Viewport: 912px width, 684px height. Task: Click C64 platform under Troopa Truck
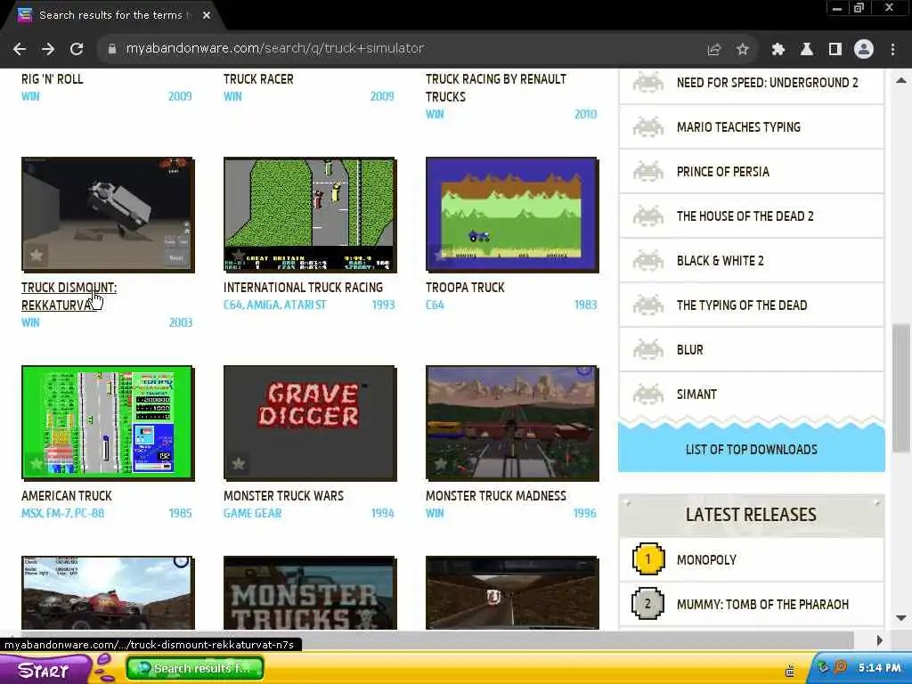435,305
